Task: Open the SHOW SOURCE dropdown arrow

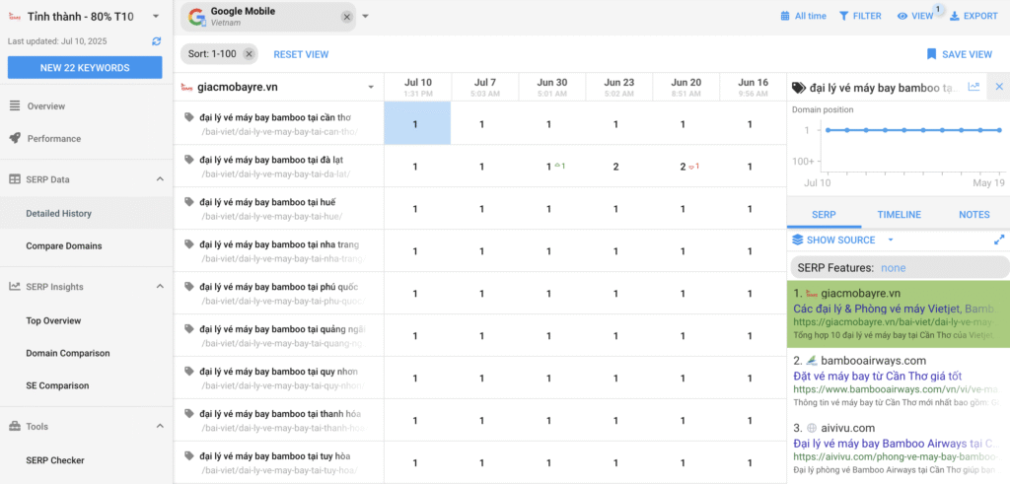Action: coord(891,241)
